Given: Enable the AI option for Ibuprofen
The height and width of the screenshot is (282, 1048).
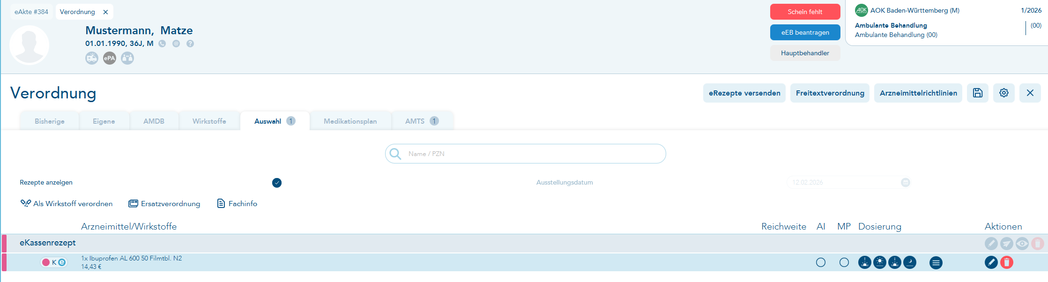Looking at the screenshot, I should click(821, 262).
